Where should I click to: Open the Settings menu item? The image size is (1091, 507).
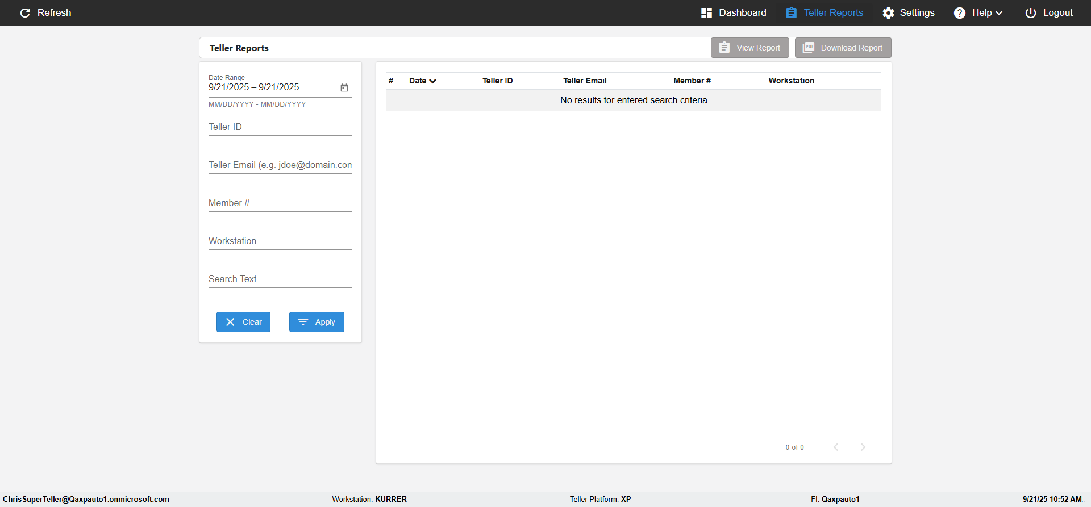pos(909,12)
